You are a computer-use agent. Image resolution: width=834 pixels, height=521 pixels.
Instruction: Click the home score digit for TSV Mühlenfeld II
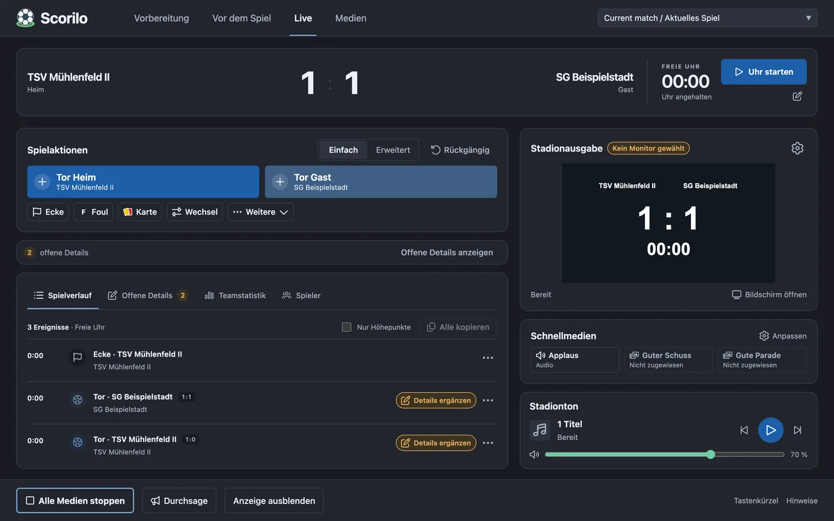tap(308, 83)
